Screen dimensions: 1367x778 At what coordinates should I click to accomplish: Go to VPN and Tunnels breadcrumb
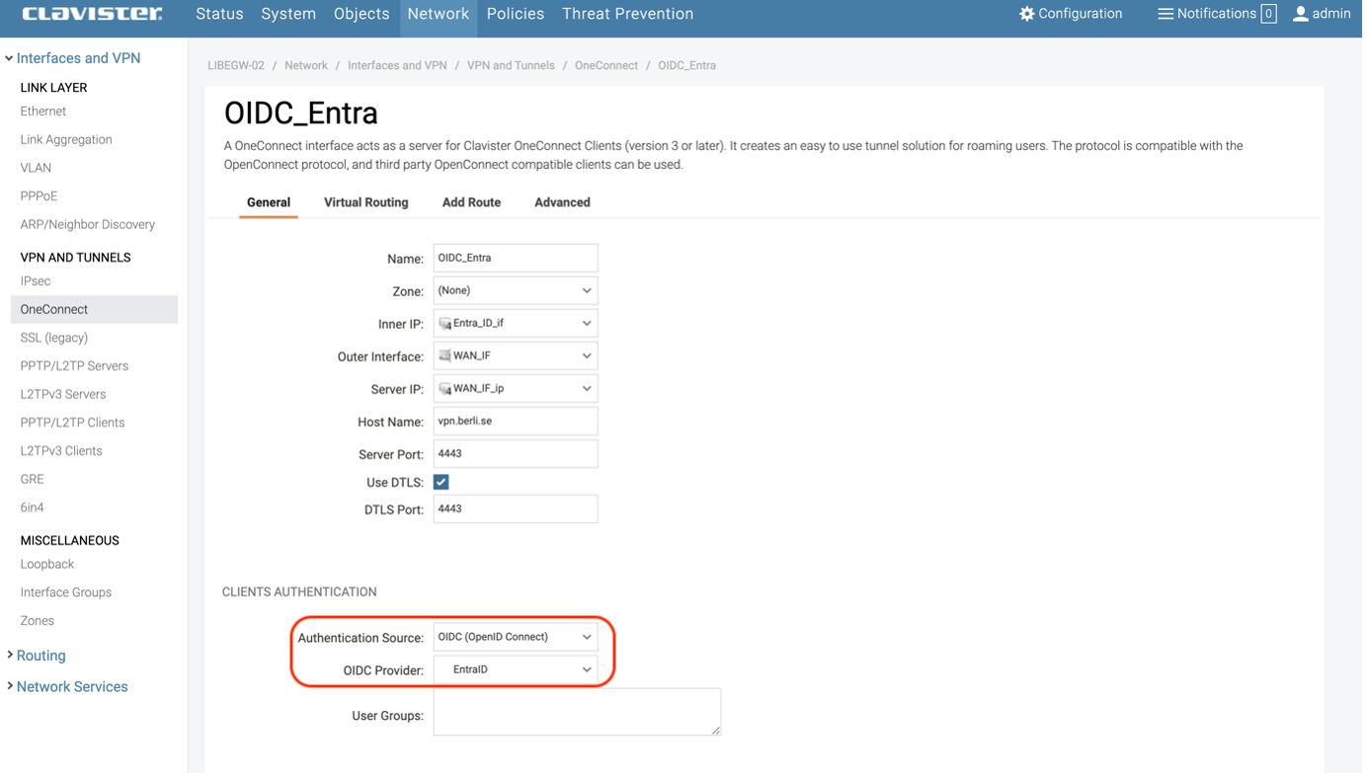(x=511, y=66)
